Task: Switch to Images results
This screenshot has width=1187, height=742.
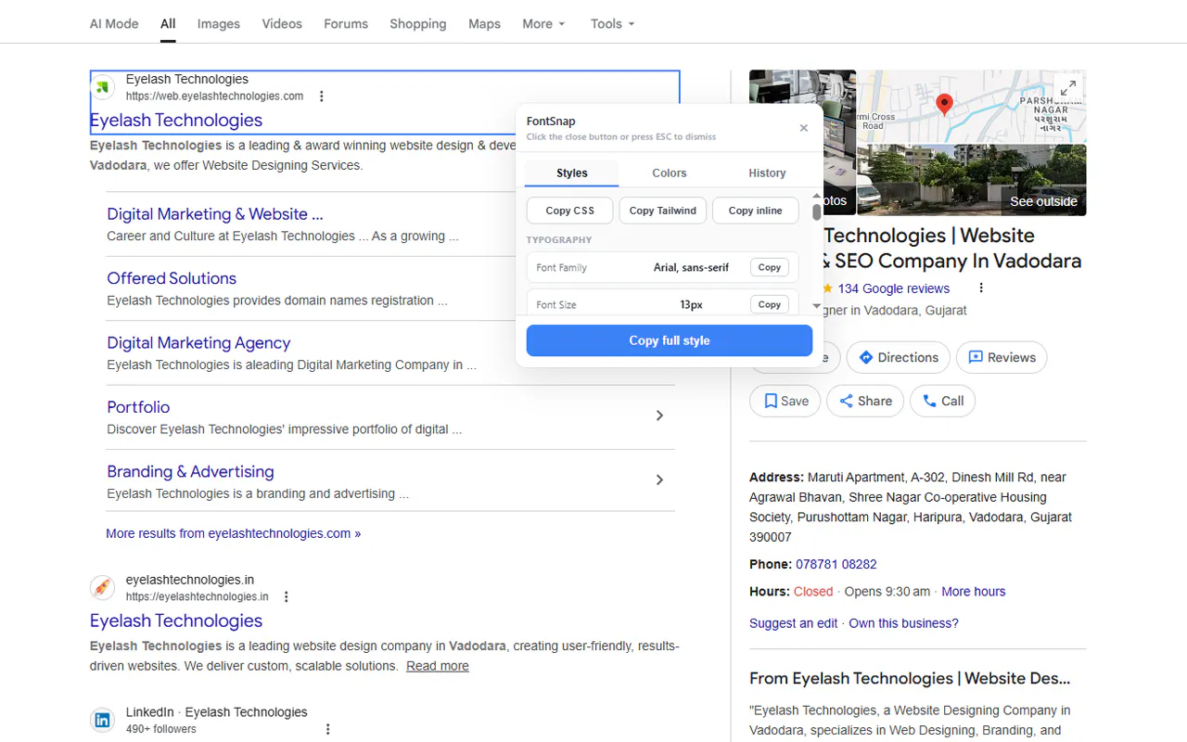Action: coord(219,24)
